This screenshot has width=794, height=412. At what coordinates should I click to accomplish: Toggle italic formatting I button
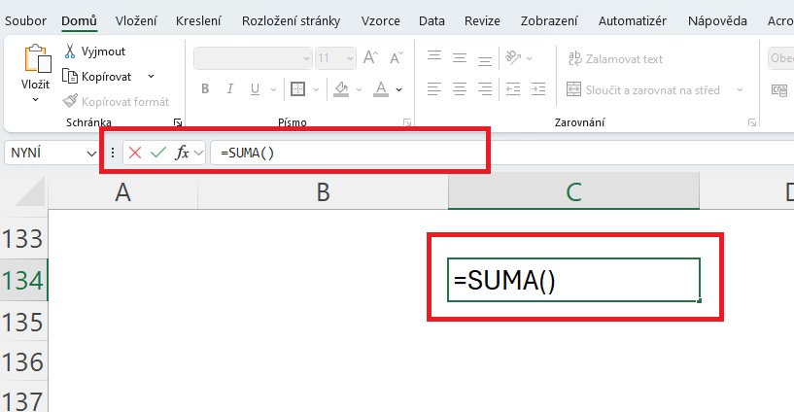pos(229,89)
